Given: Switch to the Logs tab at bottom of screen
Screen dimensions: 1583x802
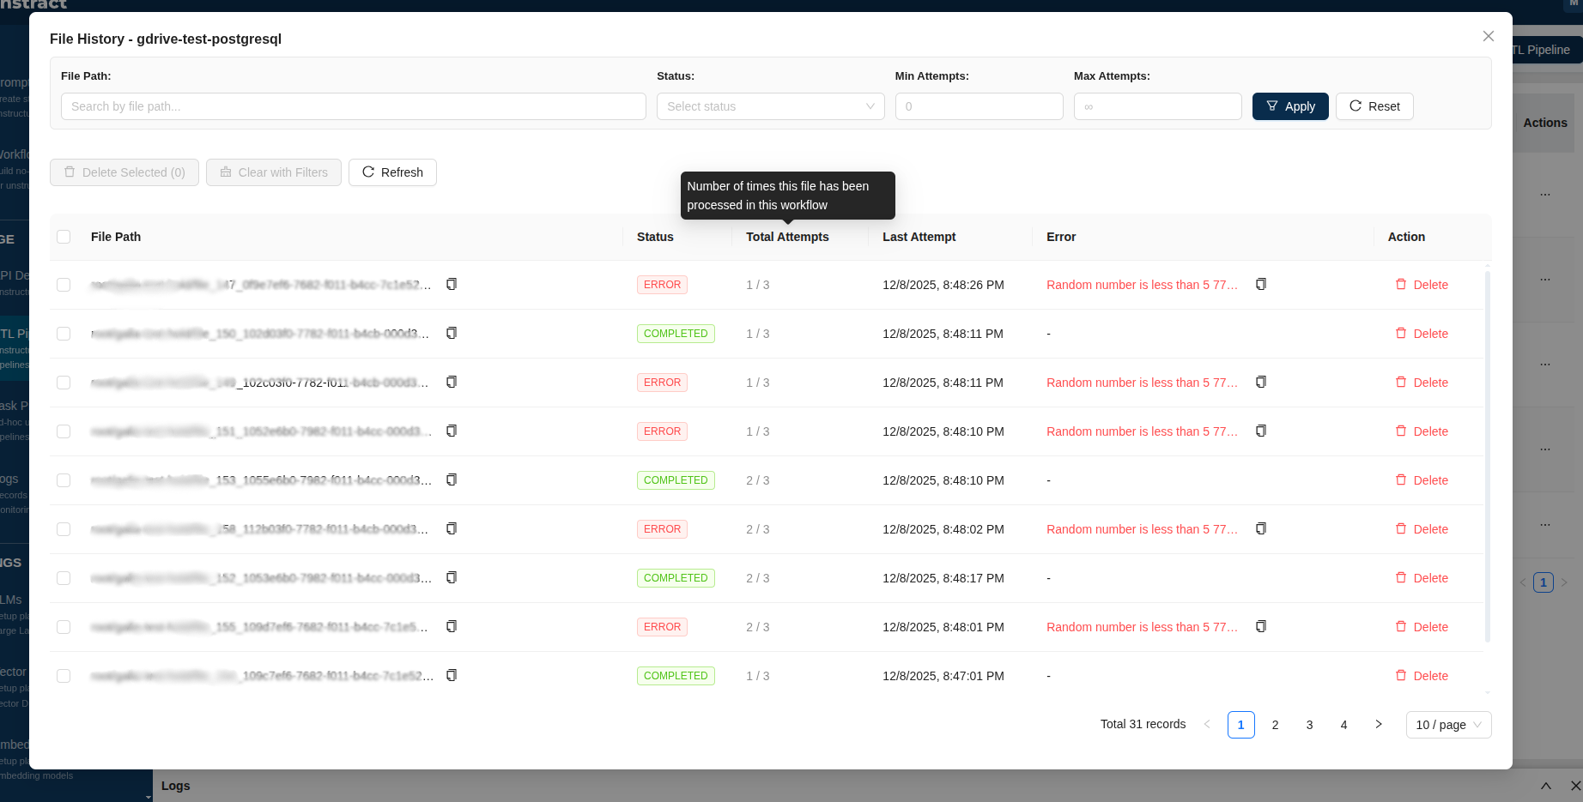Looking at the screenshot, I should point(176,786).
